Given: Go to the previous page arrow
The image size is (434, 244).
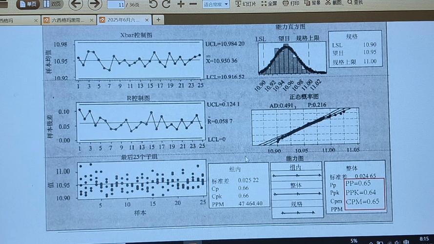Looking at the screenshot, I should point(76,4).
